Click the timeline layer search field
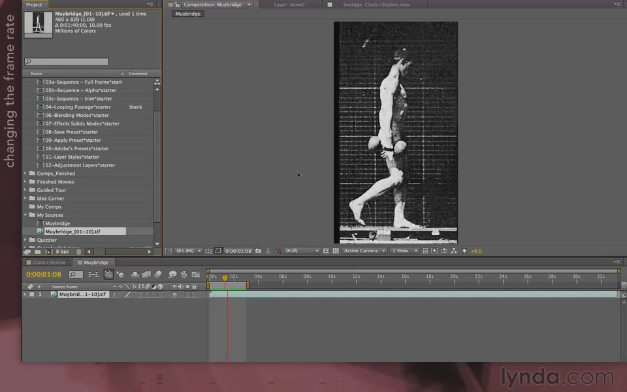The width and height of the screenshot is (627, 392). [76, 274]
